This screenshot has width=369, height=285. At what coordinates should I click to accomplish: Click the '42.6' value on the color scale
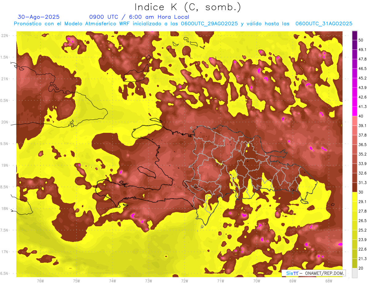pos(363,97)
